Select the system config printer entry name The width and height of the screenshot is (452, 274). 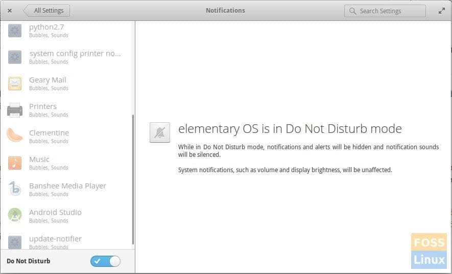tap(75, 53)
